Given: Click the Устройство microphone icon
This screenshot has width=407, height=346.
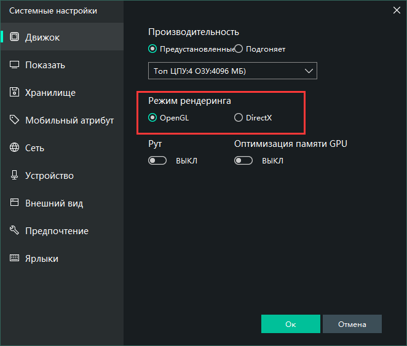Looking at the screenshot, I should click(14, 176).
